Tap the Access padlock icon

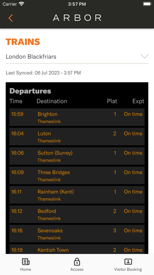pyautogui.click(x=77, y=262)
